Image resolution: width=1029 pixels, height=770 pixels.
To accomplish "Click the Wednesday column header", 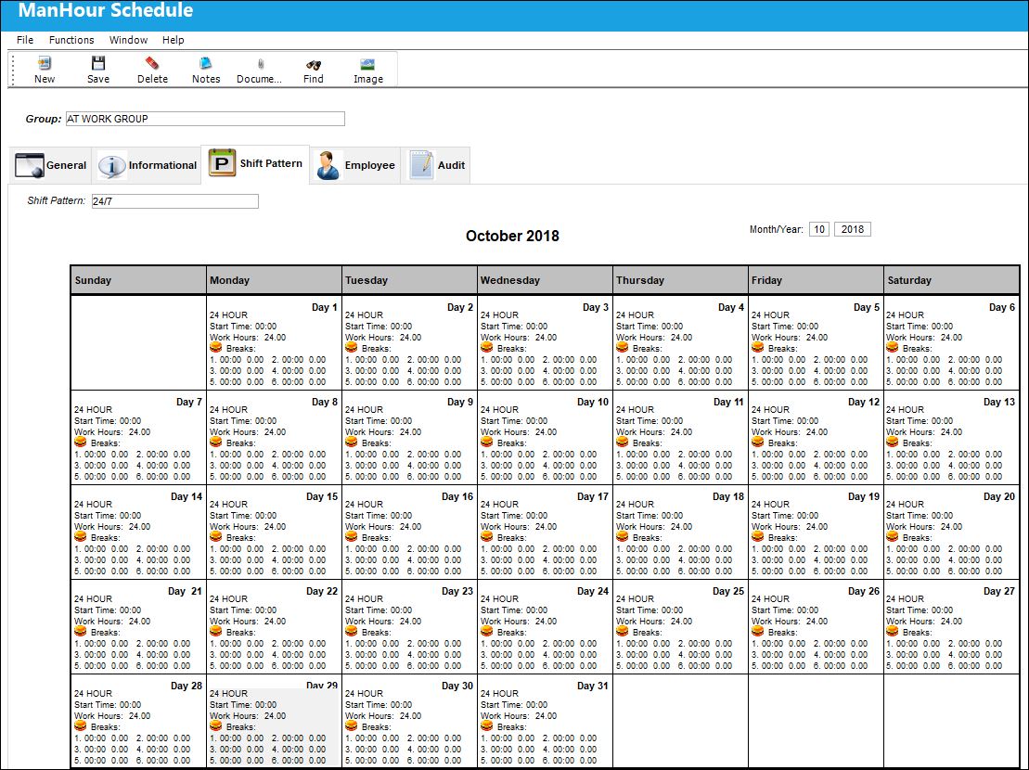I will coord(545,280).
